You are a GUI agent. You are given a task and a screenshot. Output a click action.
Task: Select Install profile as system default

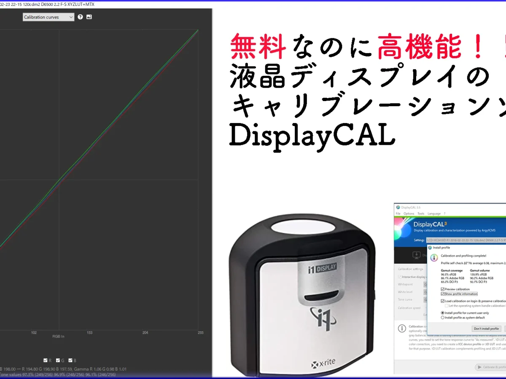[x=442, y=318]
